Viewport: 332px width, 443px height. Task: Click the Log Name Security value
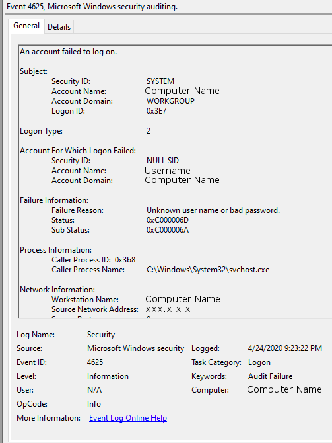click(x=101, y=335)
